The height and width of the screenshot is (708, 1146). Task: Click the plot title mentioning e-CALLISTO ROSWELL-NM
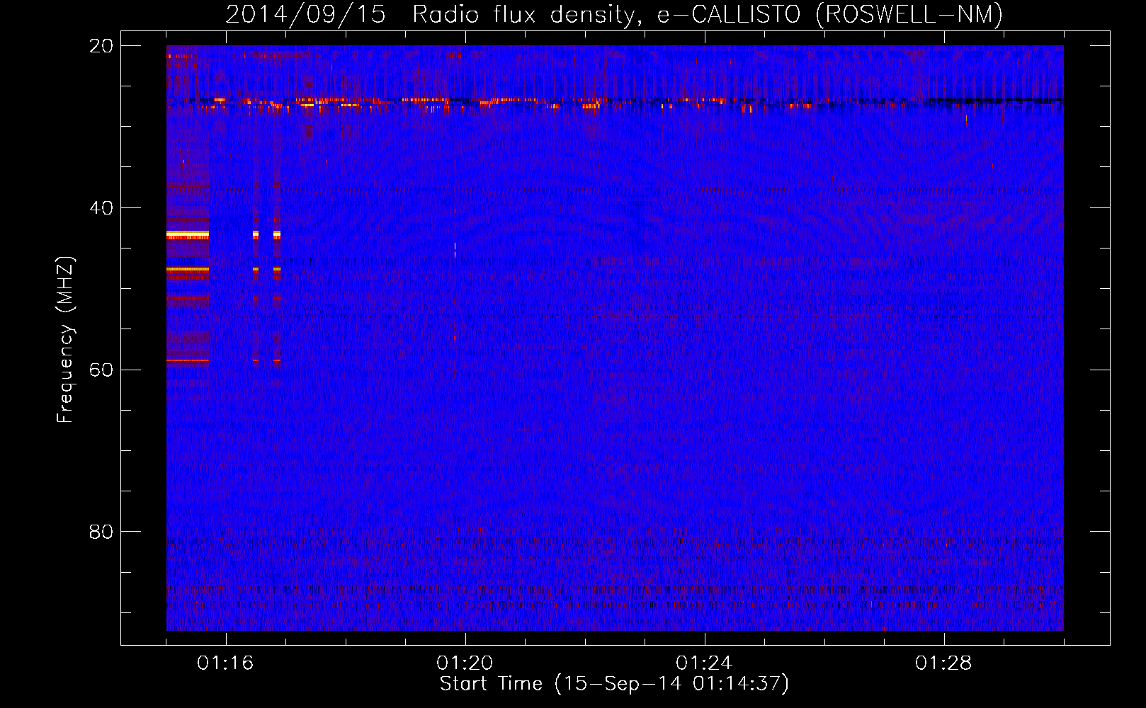coord(614,14)
